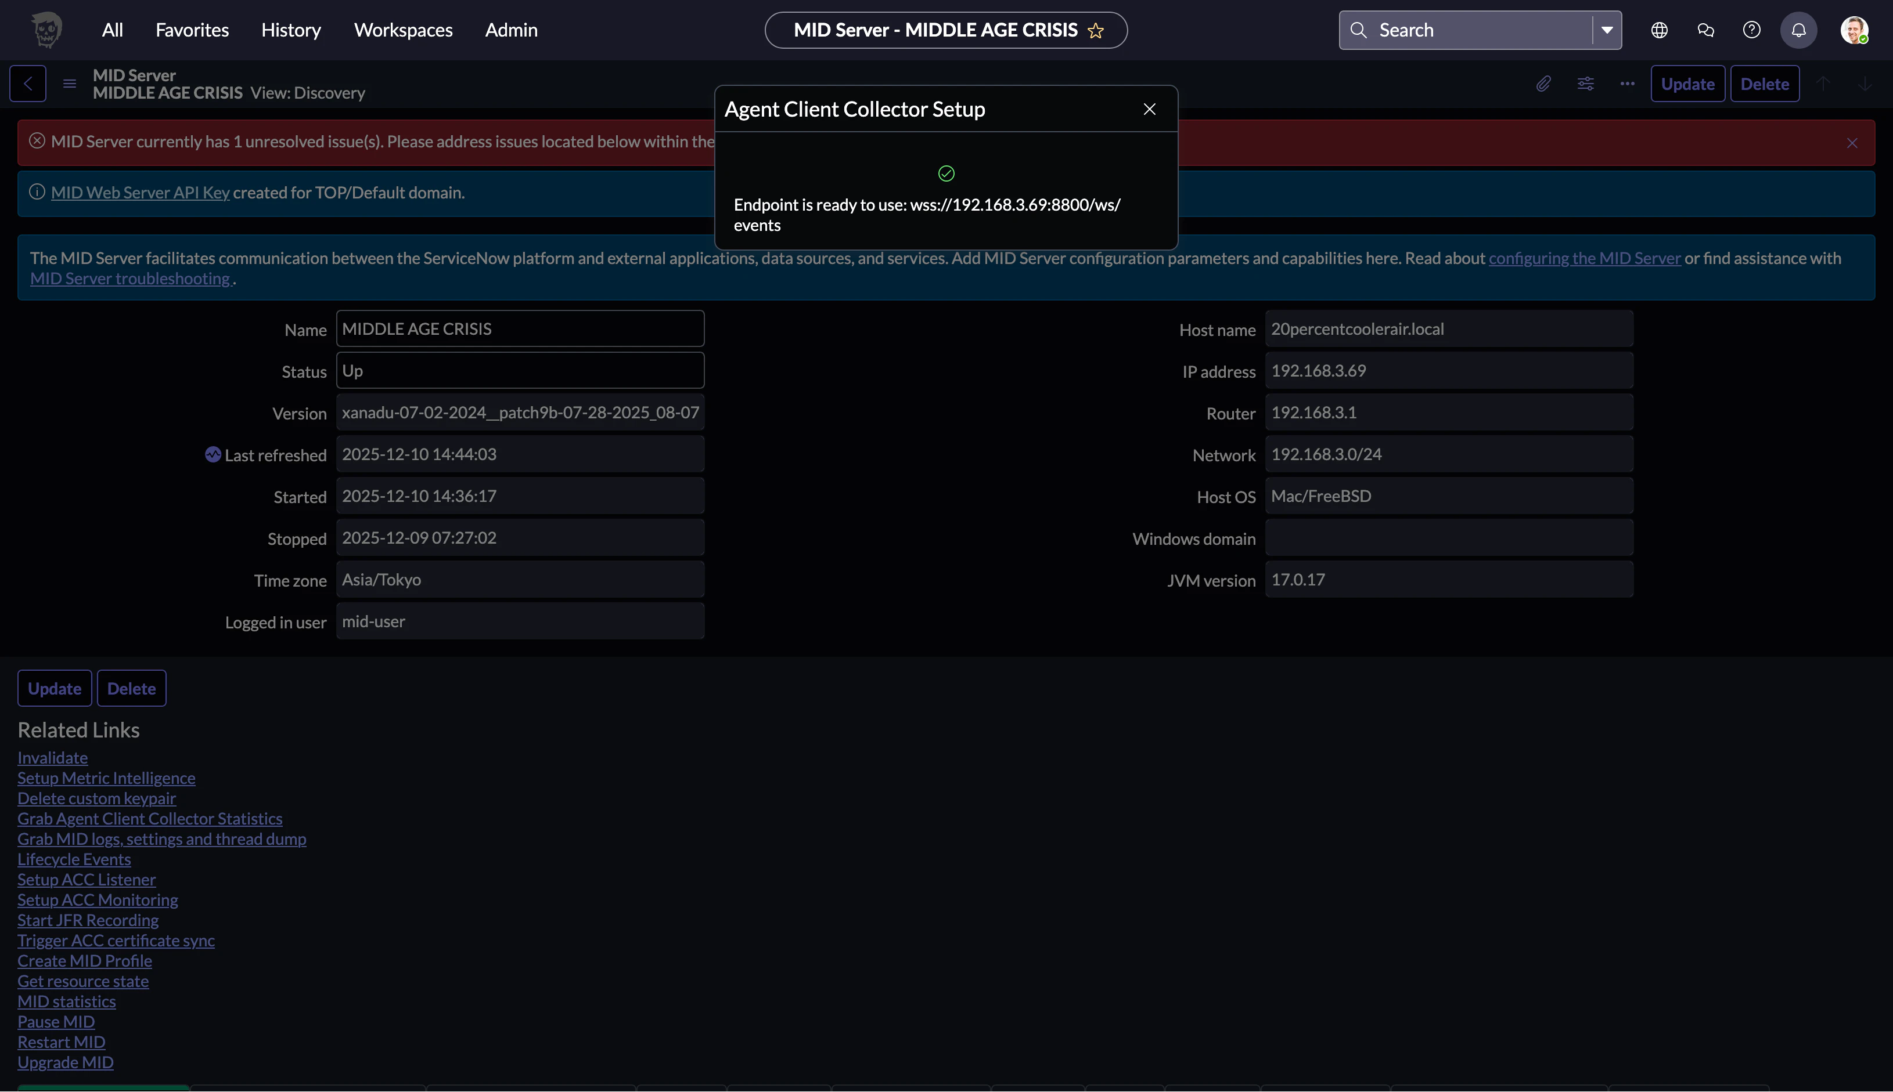
Task: Click Create MID Profile link
Action: 85,960
